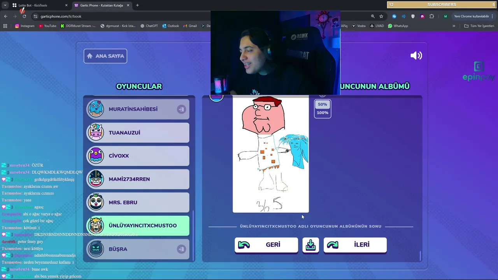The image size is (498, 280).
Task: Switch to the Gartic Phone tab
Action: 101,5
